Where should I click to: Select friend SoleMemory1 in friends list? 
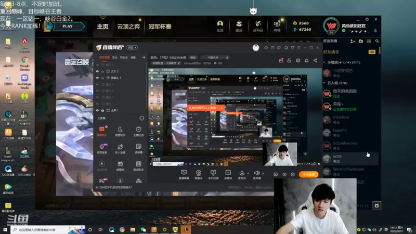(x=350, y=146)
